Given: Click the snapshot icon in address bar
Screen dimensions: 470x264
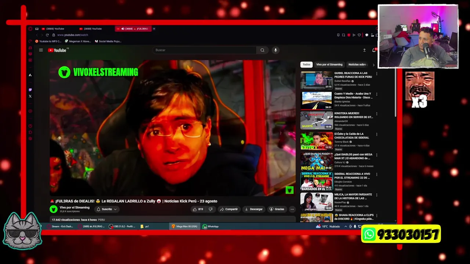Looking at the screenshot, I should pyautogui.click(x=343, y=35).
